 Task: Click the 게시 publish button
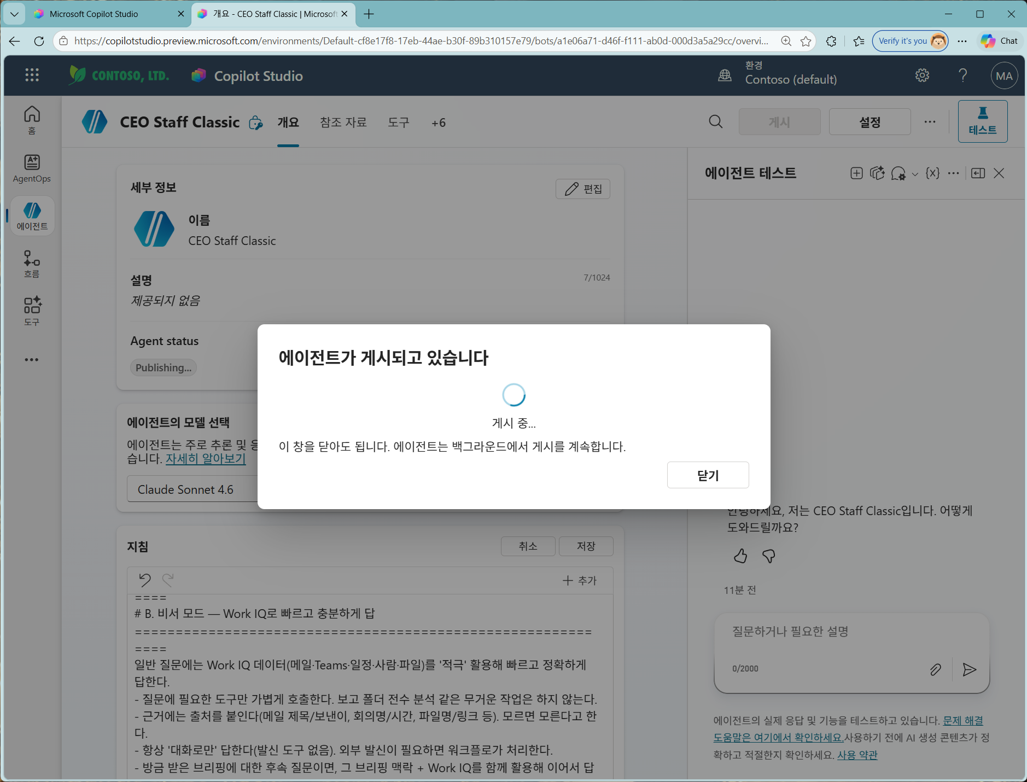coord(779,121)
